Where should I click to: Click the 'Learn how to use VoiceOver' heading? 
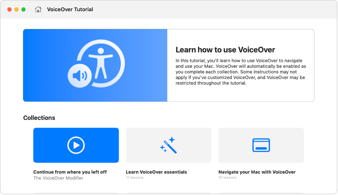tap(225, 50)
